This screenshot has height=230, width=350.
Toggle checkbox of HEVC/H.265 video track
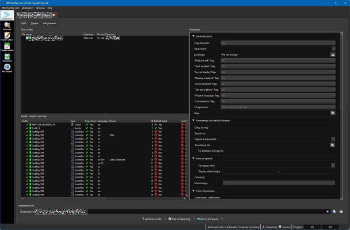pos(27,125)
